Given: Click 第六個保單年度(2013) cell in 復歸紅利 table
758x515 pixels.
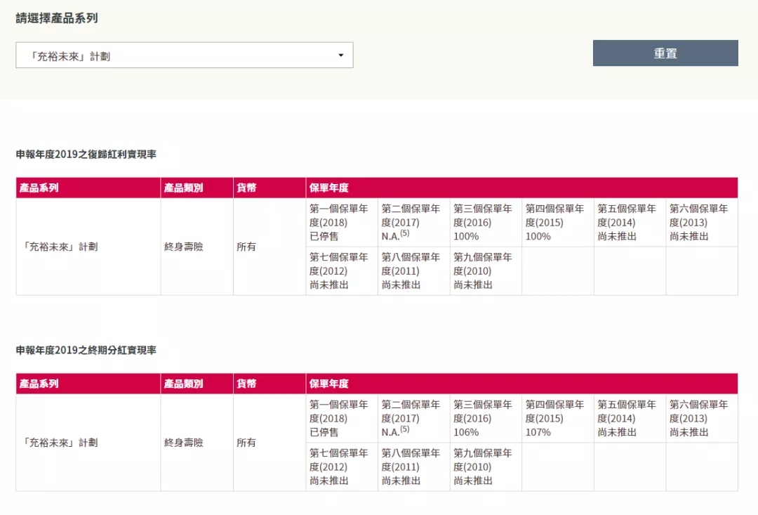Looking at the screenshot, I should [x=702, y=223].
